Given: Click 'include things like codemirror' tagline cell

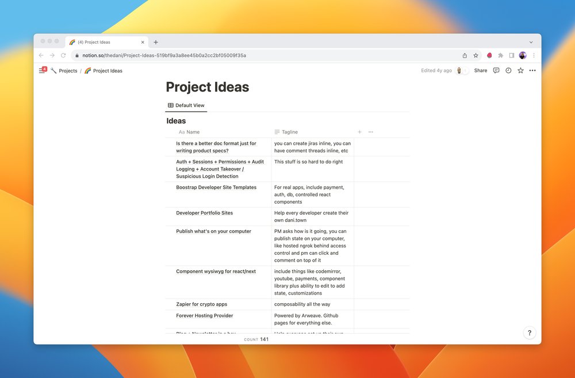Looking at the screenshot, I should pos(313,282).
